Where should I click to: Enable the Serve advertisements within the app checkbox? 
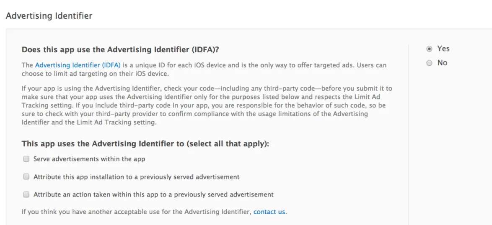click(x=26, y=159)
